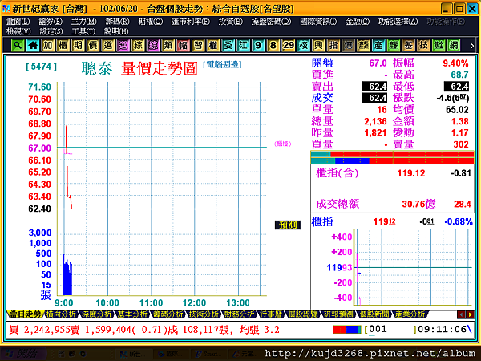Go to home via house icon
Image resolution: width=481 pixels, height=361 pixels.
click(x=33, y=45)
